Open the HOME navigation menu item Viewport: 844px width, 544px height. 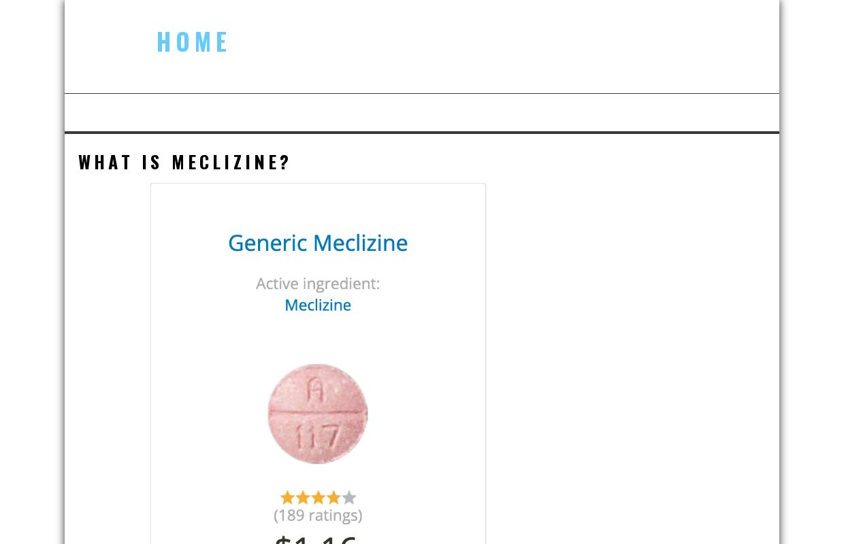pos(193,41)
